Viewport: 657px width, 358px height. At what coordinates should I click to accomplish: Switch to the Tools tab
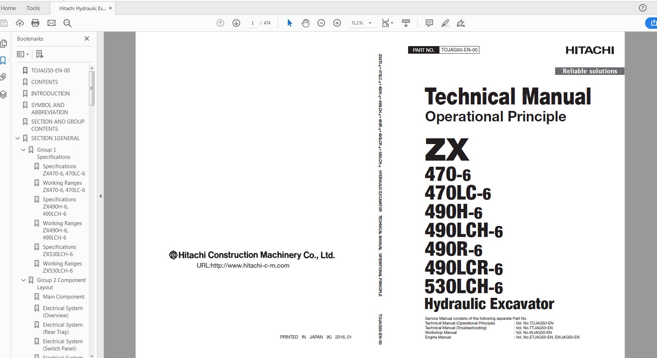point(33,8)
